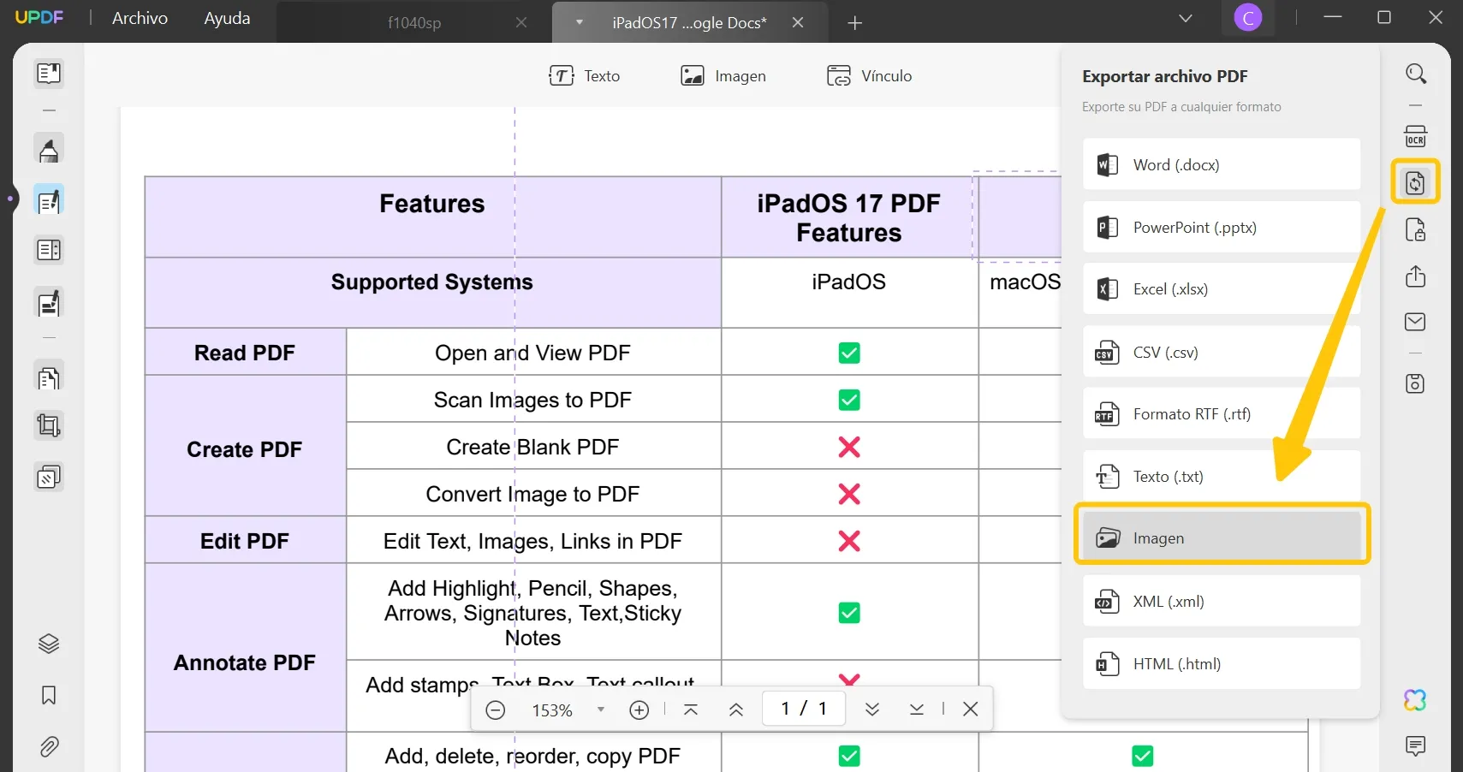Switch to the iPadOS17 ...ogle Docs tab
The width and height of the screenshot is (1463, 772).
tap(689, 22)
